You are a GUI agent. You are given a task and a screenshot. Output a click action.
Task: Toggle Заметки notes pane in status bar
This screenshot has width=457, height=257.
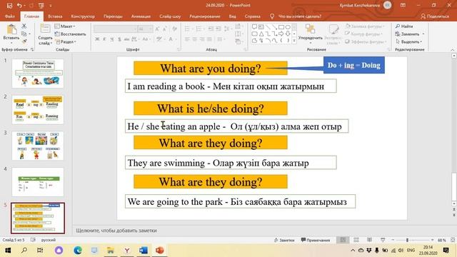point(284,240)
